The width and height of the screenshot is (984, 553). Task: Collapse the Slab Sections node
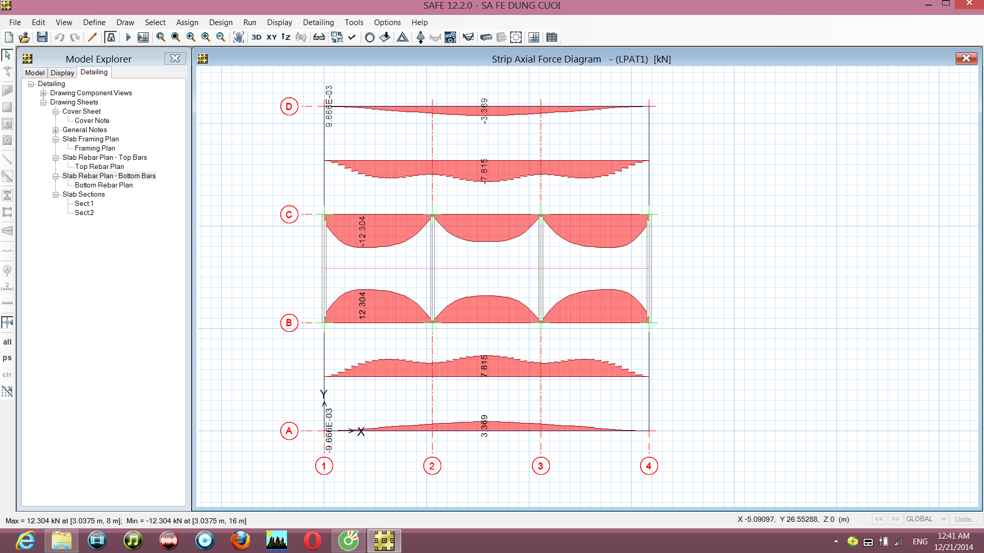pos(56,195)
